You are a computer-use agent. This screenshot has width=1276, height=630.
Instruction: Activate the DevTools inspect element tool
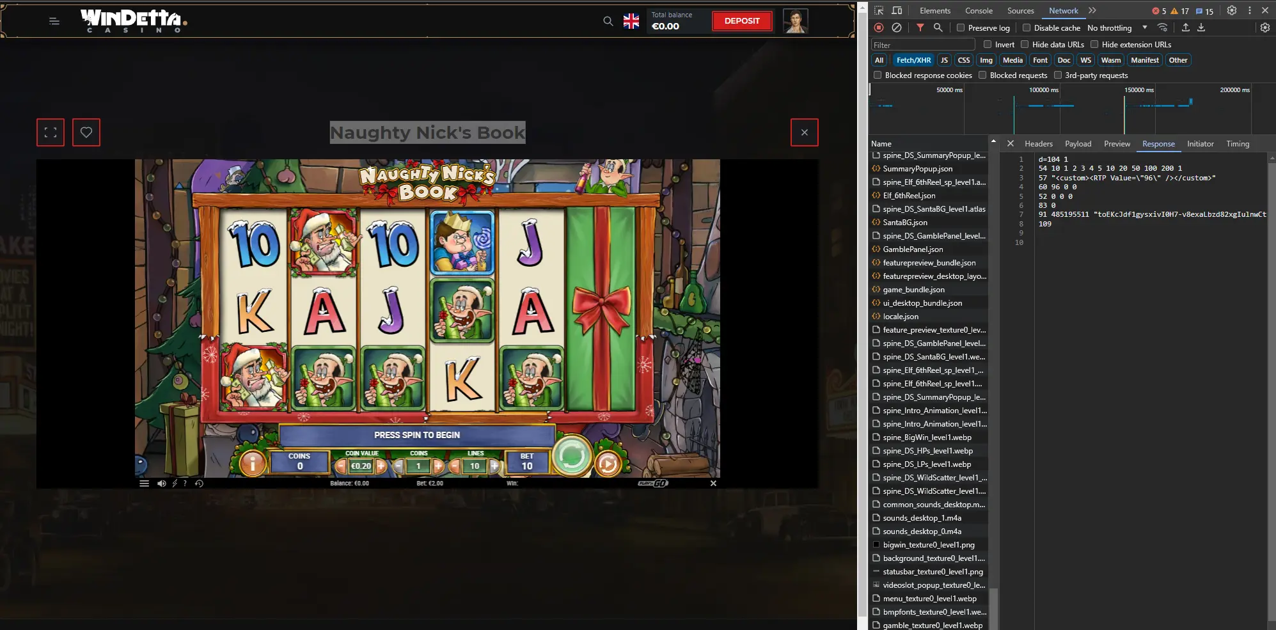pyautogui.click(x=879, y=11)
